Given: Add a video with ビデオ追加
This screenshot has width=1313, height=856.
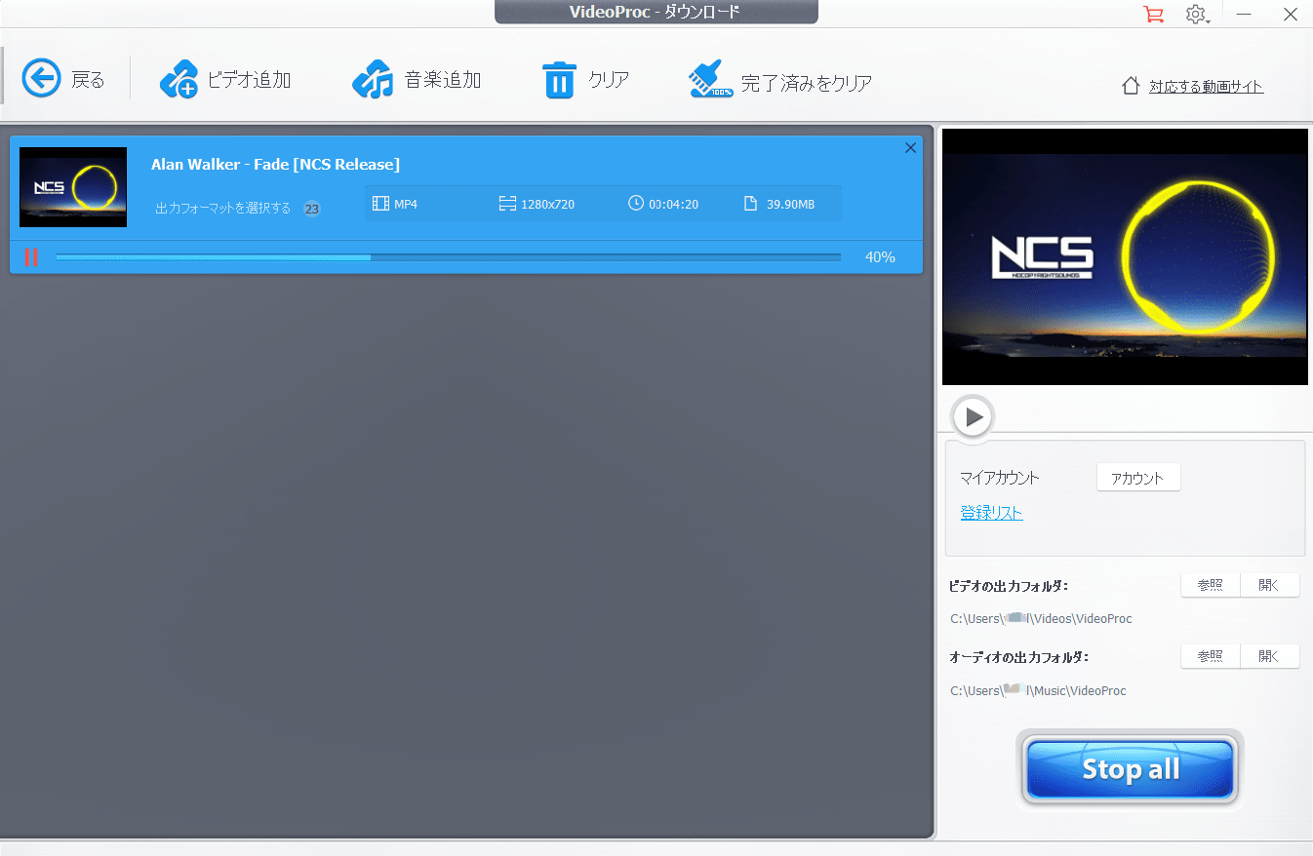Looking at the screenshot, I should (x=225, y=80).
